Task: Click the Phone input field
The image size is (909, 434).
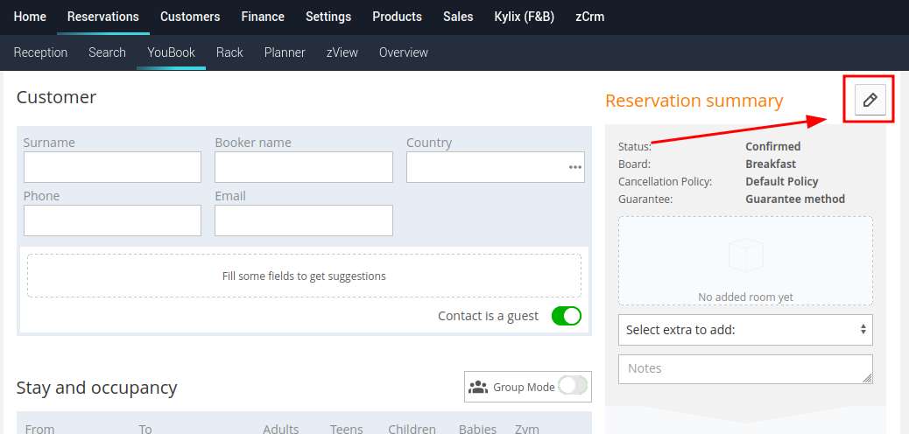Action: tap(112, 220)
